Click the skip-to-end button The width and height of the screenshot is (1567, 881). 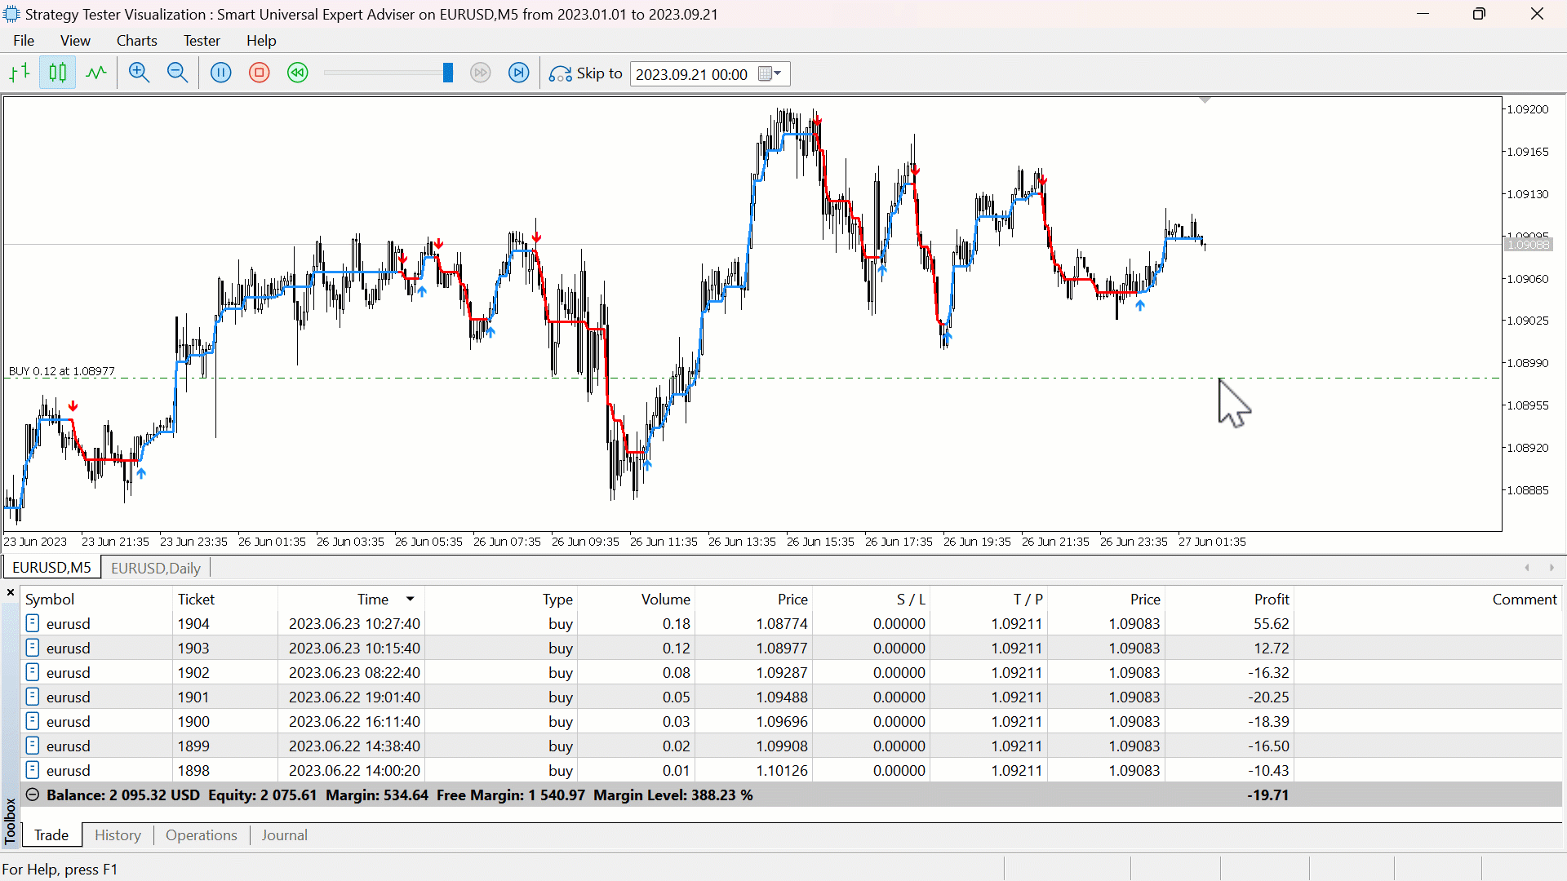coord(519,73)
